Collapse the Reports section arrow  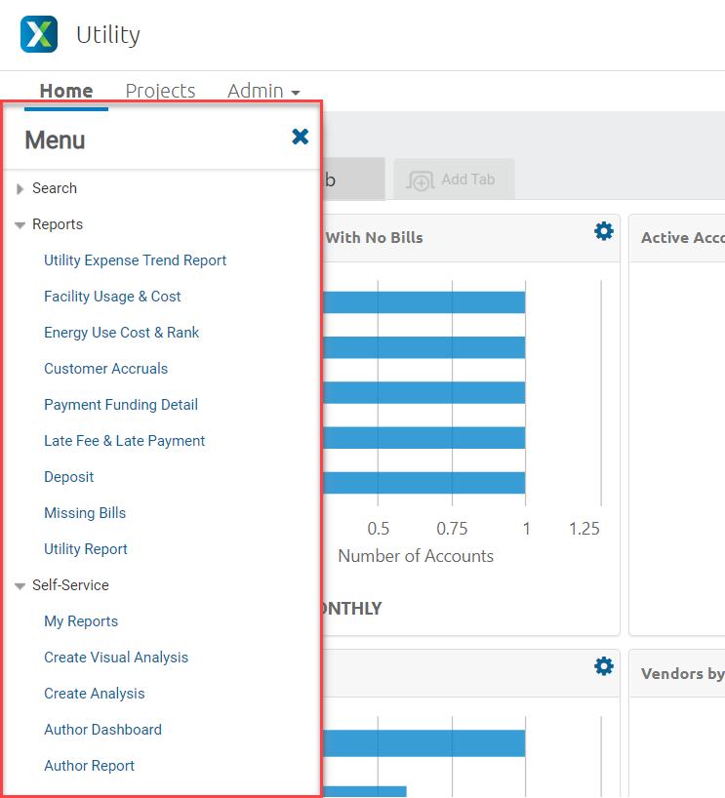click(20, 225)
